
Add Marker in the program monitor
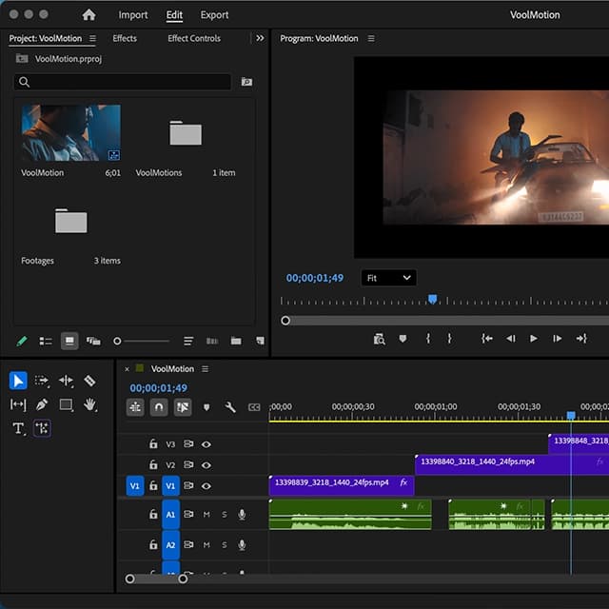coord(403,339)
